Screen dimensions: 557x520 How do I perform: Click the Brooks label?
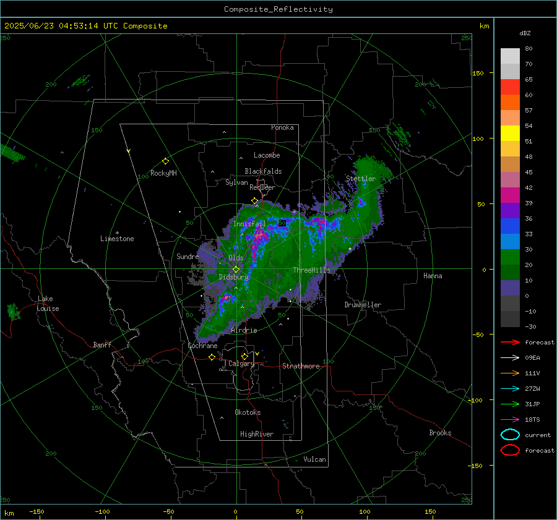[x=440, y=433]
